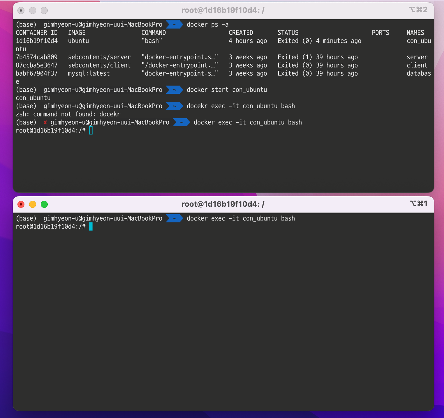The width and height of the screenshot is (444, 418).
Task: Click the mysql:latest image name
Action: click(89, 73)
